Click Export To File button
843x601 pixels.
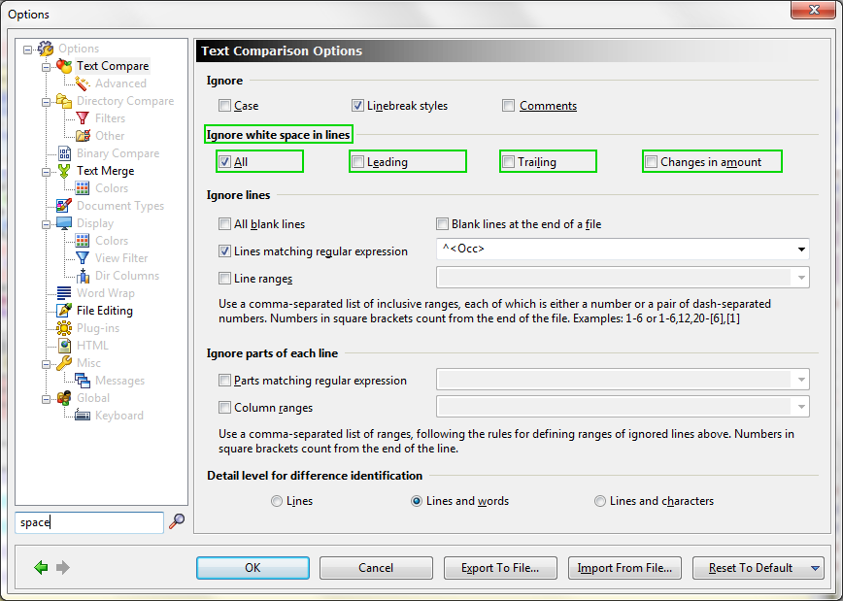click(x=500, y=568)
